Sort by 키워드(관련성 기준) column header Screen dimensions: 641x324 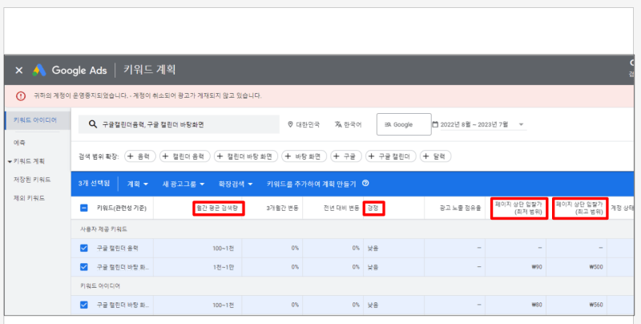coord(122,208)
